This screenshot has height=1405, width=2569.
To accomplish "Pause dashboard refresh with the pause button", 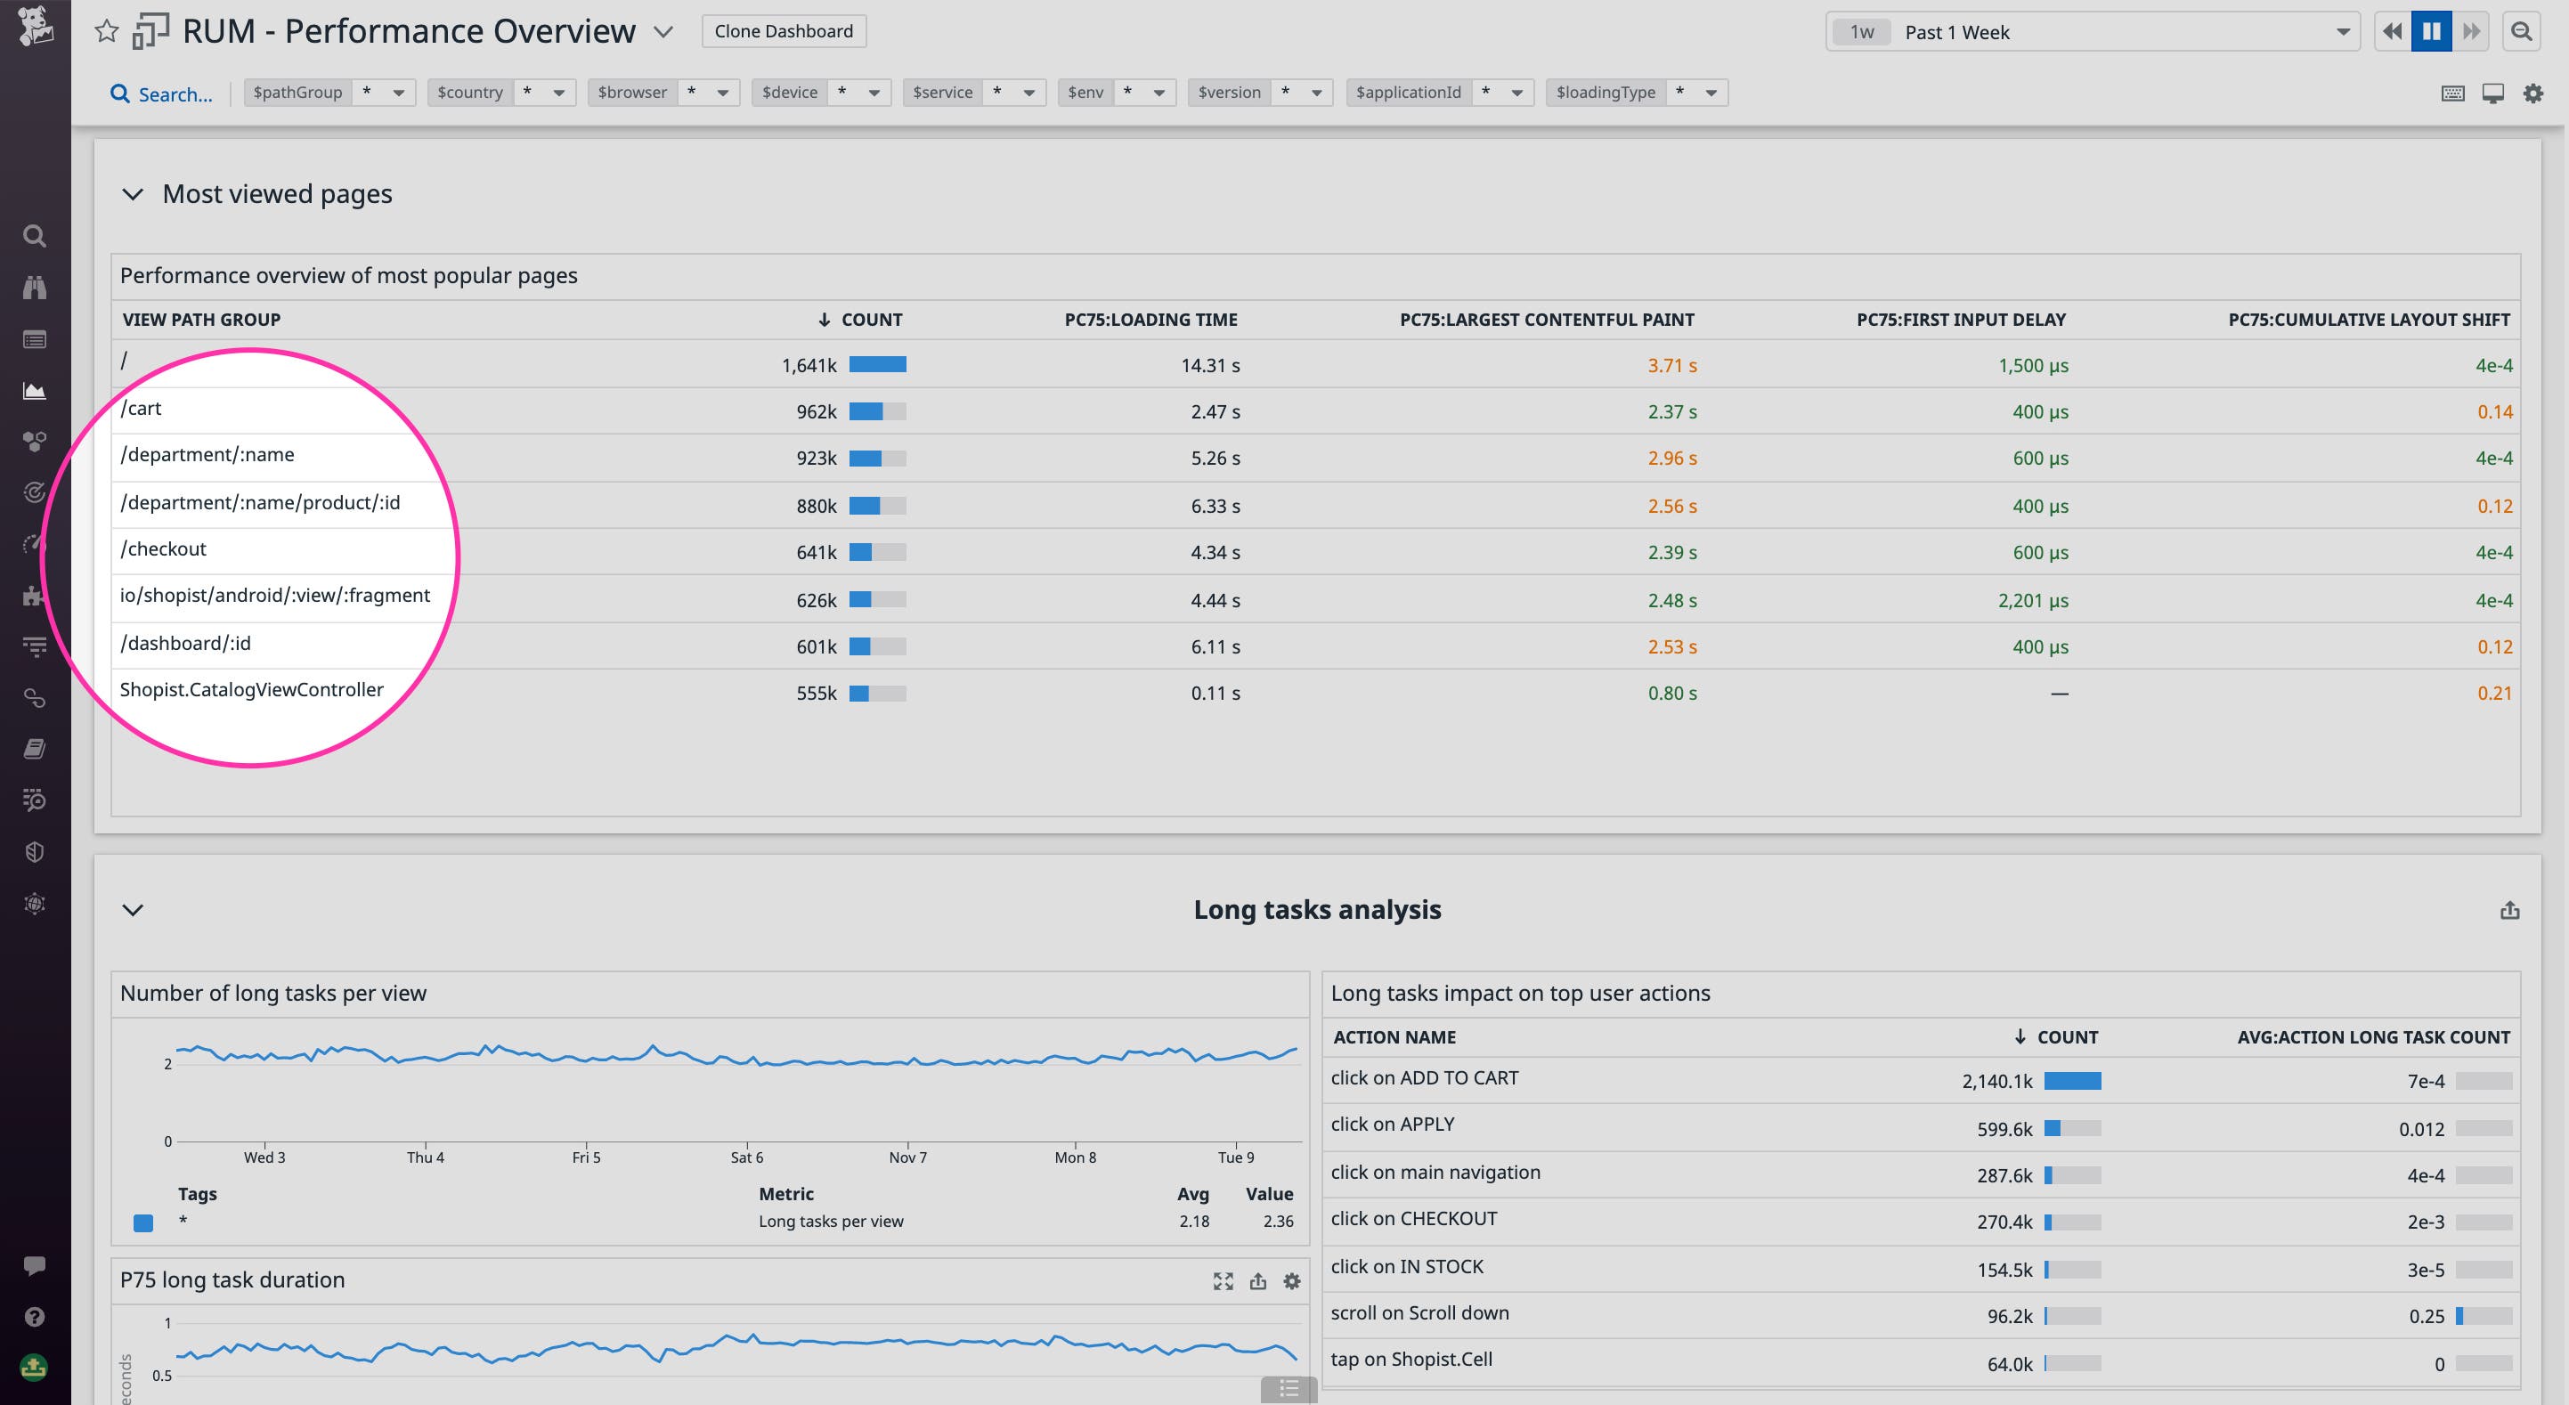I will [2431, 31].
